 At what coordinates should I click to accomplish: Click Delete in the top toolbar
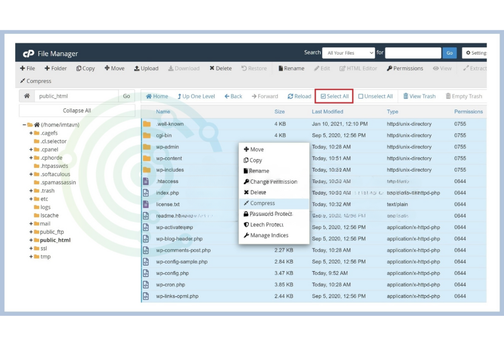pos(220,69)
